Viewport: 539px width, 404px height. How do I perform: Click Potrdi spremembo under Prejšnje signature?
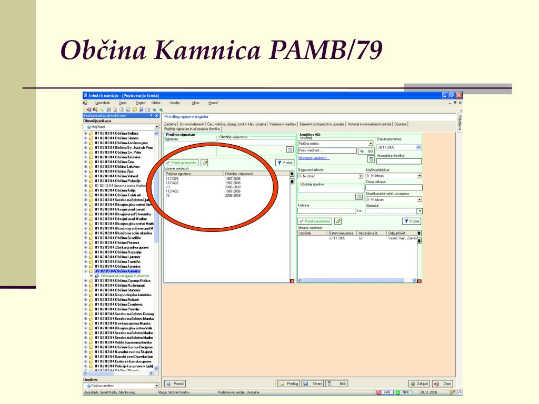pyautogui.click(x=181, y=163)
